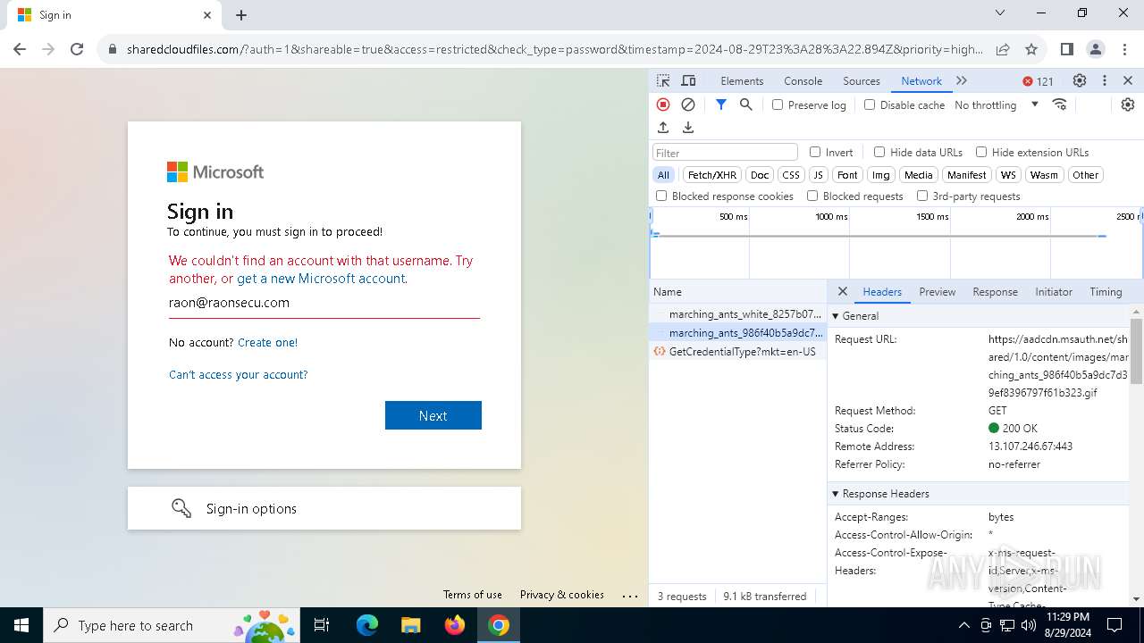Stop recording network log

[663, 104]
